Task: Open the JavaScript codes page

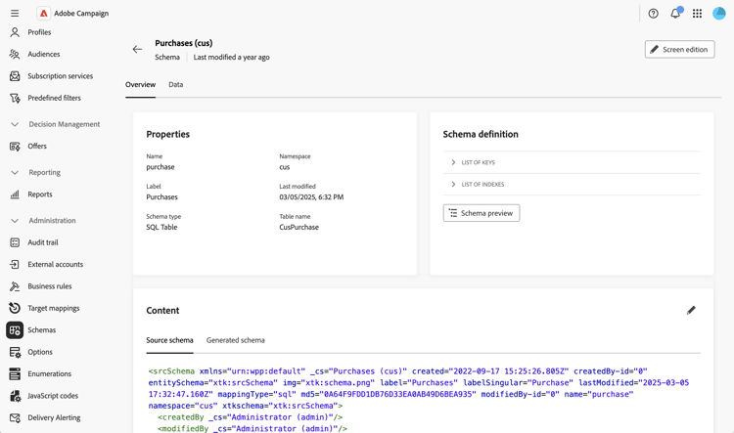Action: click(x=53, y=396)
